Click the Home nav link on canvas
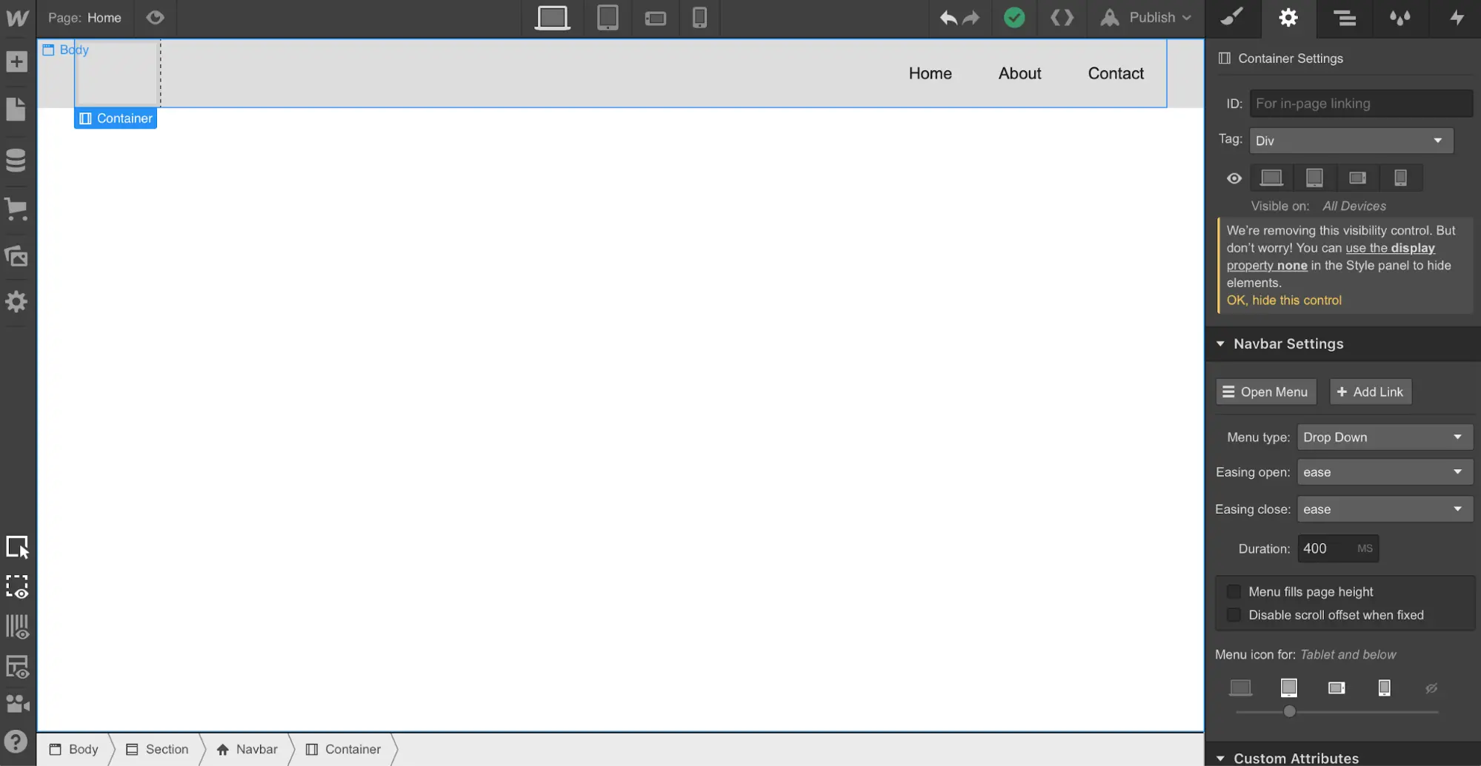The image size is (1481, 766). pyautogui.click(x=930, y=73)
